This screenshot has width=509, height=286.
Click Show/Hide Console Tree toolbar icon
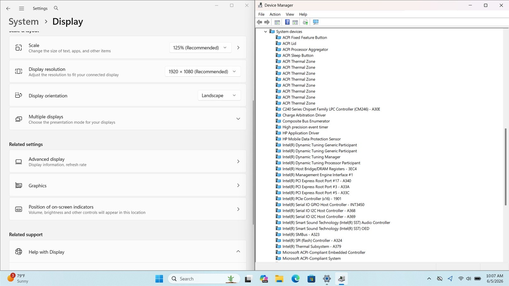tap(277, 22)
